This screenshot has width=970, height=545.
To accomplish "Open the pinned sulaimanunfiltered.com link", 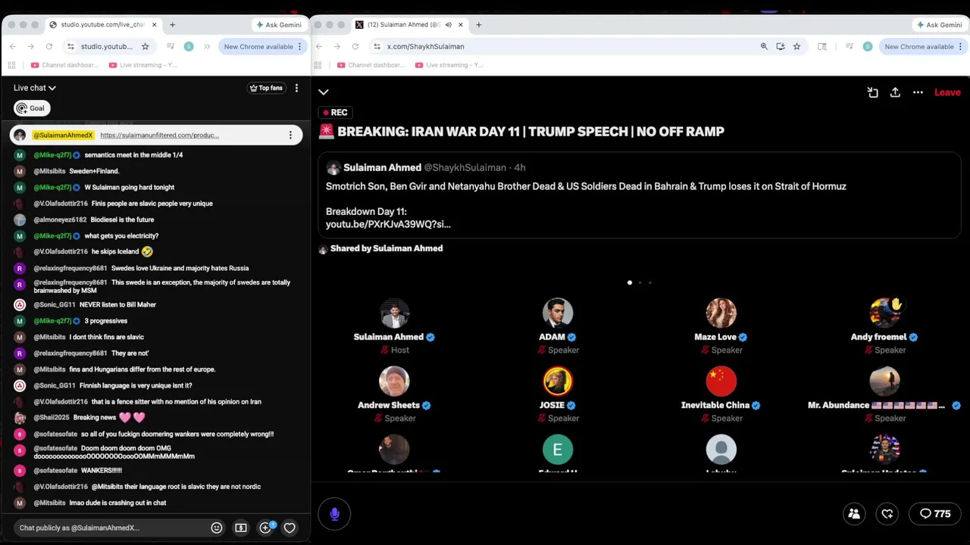I will click(159, 135).
